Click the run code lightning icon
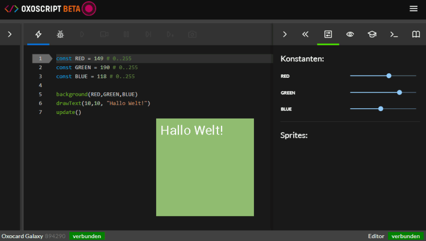 click(39, 35)
